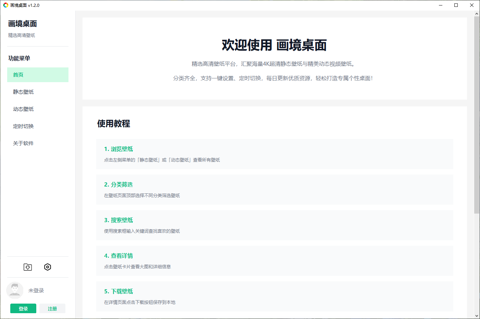This screenshot has height=319, width=480.
Task: Open the download folder icon in sidebar
Action: click(28, 267)
